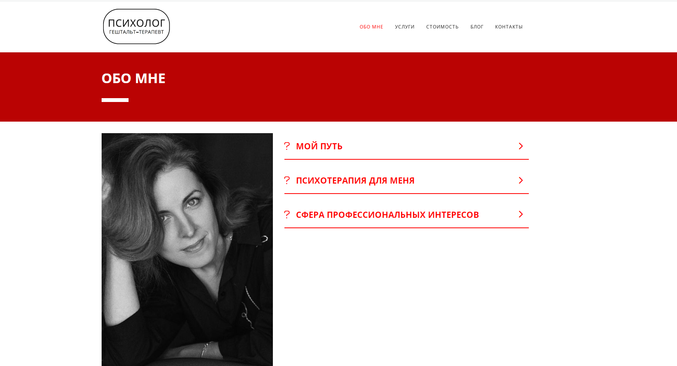This screenshot has height=366, width=677.
Task: Click the question mark icon beside МОЙ ПУТЬ
Action: [287, 146]
